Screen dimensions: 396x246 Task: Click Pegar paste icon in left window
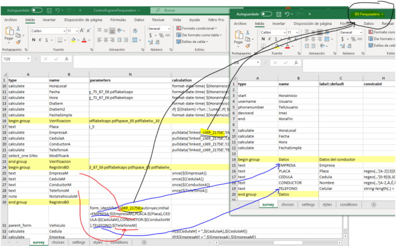tap(9, 31)
